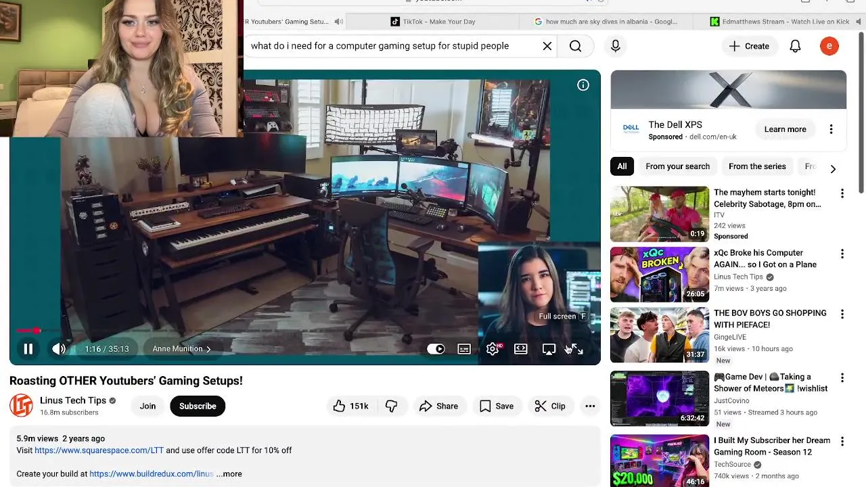
Task: Open the video info card icon
Action: point(583,85)
